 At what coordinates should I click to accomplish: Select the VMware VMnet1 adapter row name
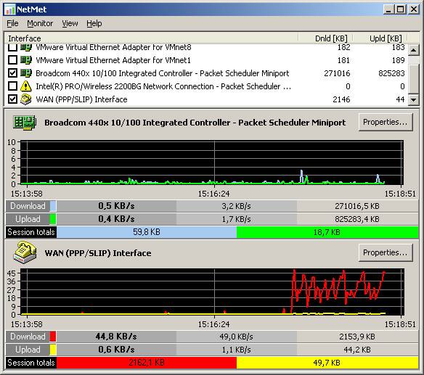pos(113,60)
